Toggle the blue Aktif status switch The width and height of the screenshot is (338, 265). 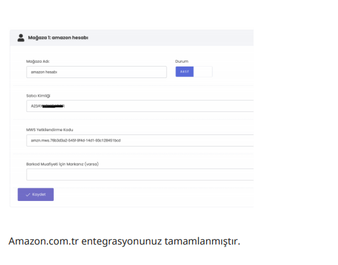pos(184,72)
